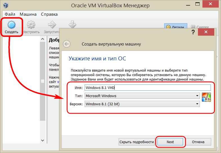Close the Создать виртуальную машину dialog
The image size is (221, 153).
206,32
